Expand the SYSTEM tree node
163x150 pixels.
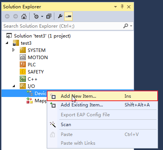coord(13,50)
